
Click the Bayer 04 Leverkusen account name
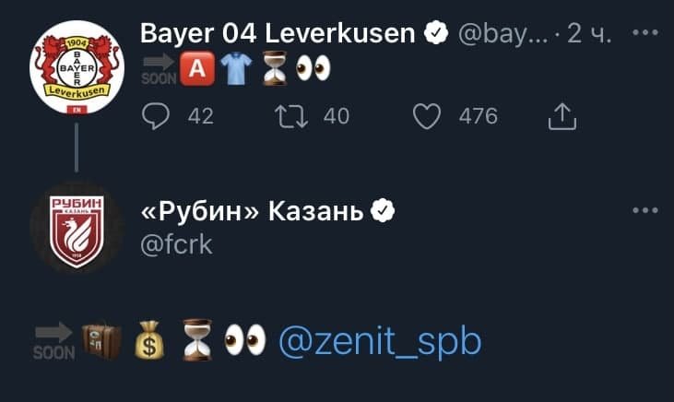(x=278, y=34)
